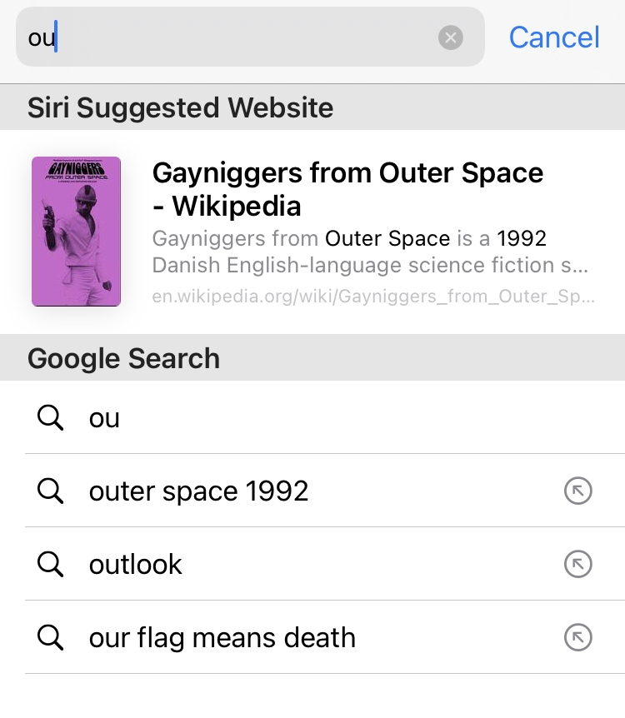
Task: Click the en.wikipedia.org URL text
Action: click(x=372, y=297)
